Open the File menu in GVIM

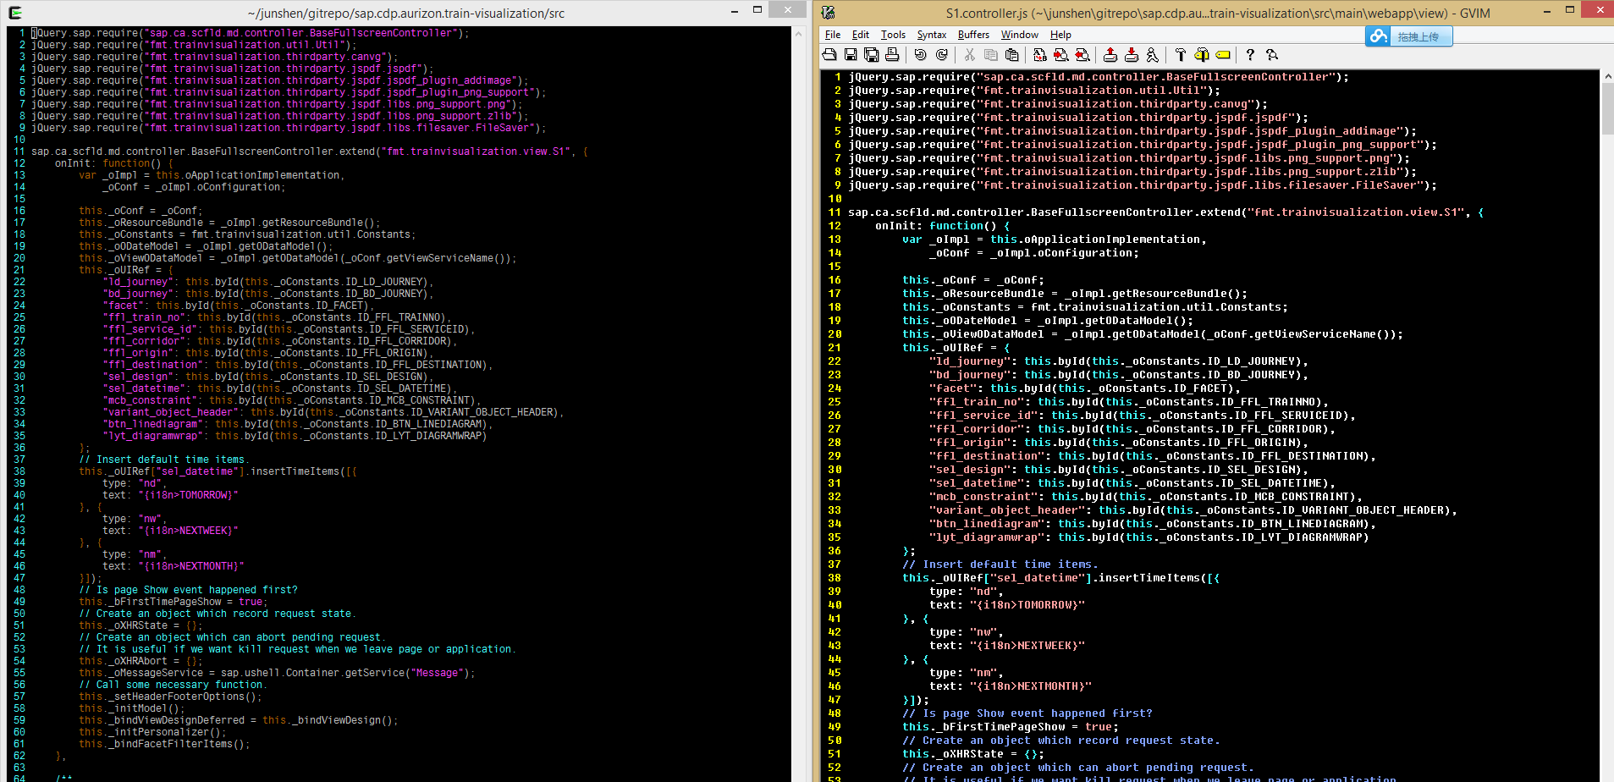point(833,35)
